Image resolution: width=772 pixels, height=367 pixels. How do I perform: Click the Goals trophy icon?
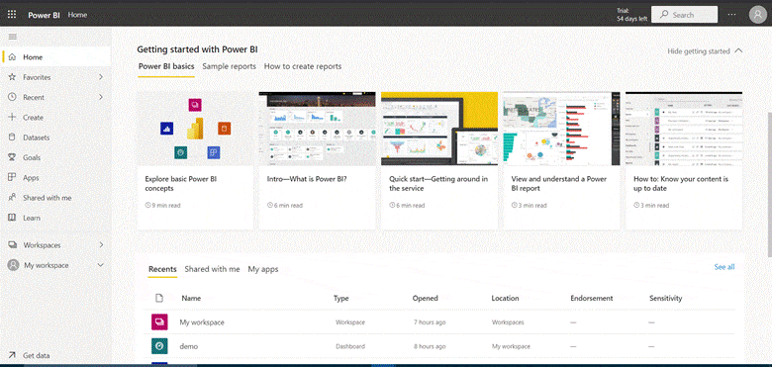click(x=12, y=158)
